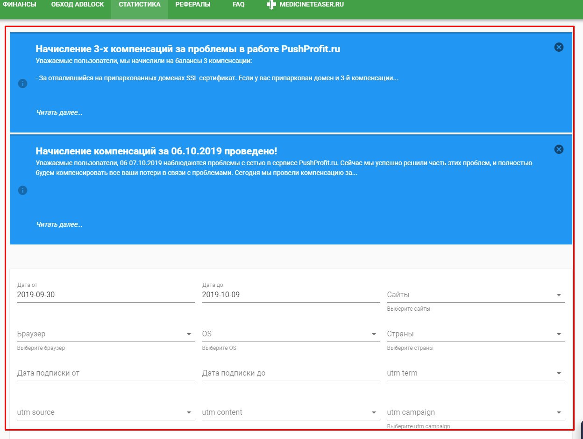Viewport: 583px width, 439px height.
Task: Open the ОБХОД ADBLOCK menu item
Action: [x=78, y=4]
